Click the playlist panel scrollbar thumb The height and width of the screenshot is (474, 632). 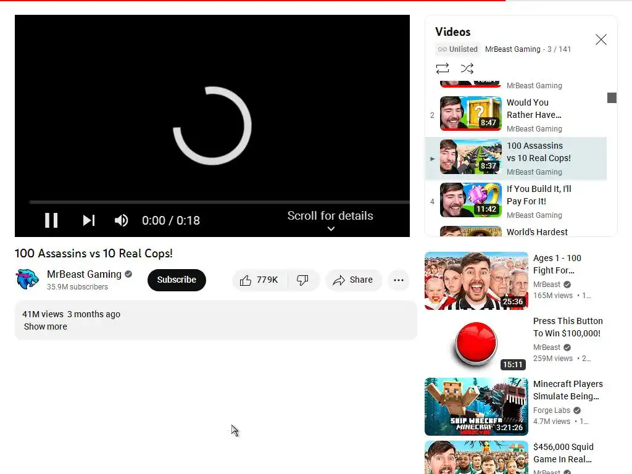click(x=612, y=98)
